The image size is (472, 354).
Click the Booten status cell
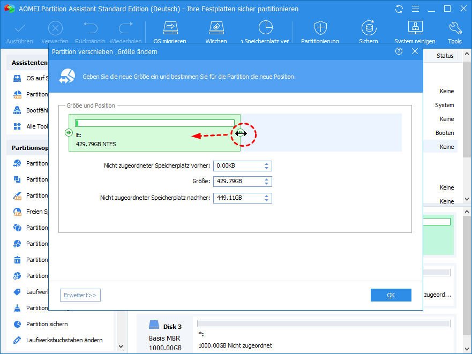coord(445,133)
